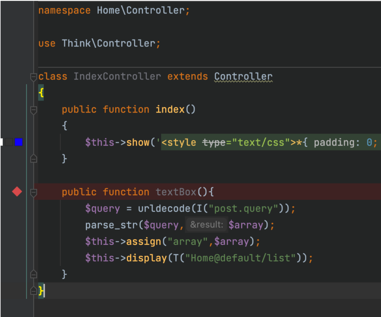The height and width of the screenshot is (317, 381).
Task: Click the strikethrough type attribute
Action: pyautogui.click(x=214, y=142)
